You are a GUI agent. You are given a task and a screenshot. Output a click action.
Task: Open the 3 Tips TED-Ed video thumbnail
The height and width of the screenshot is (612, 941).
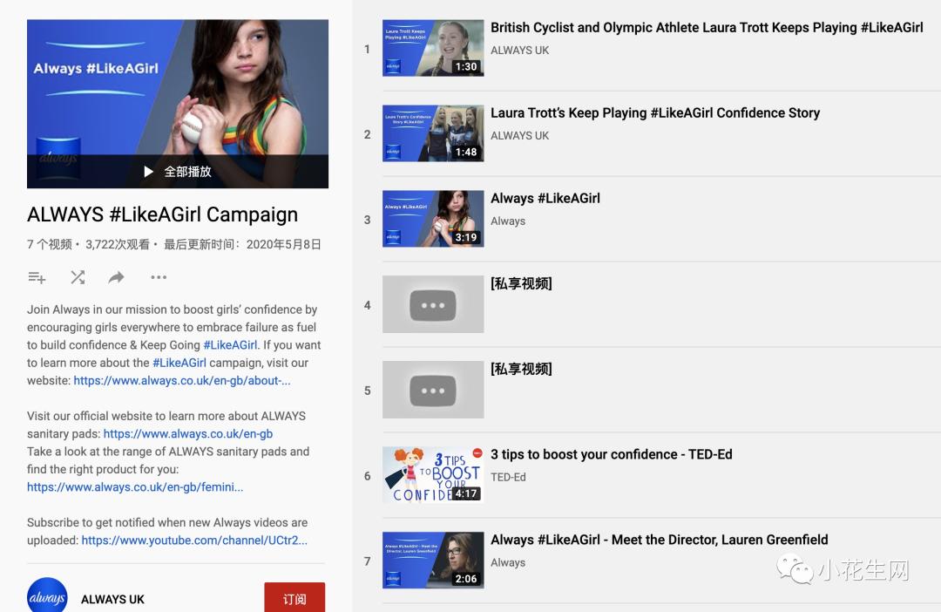(433, 475)
